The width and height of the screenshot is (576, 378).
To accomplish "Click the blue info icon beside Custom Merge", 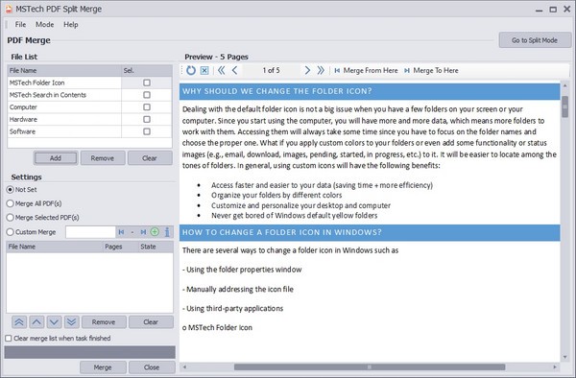I will [x=167, y=232].
